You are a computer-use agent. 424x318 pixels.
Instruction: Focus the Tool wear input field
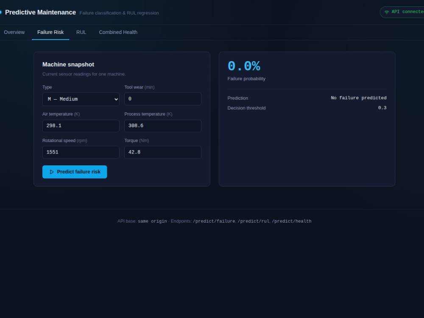coord(163,99)
